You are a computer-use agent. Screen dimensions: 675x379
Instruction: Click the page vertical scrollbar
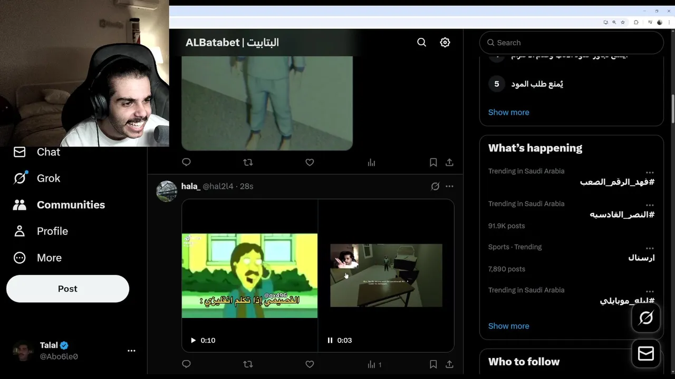pyautogui.click(x=672, y=109)
